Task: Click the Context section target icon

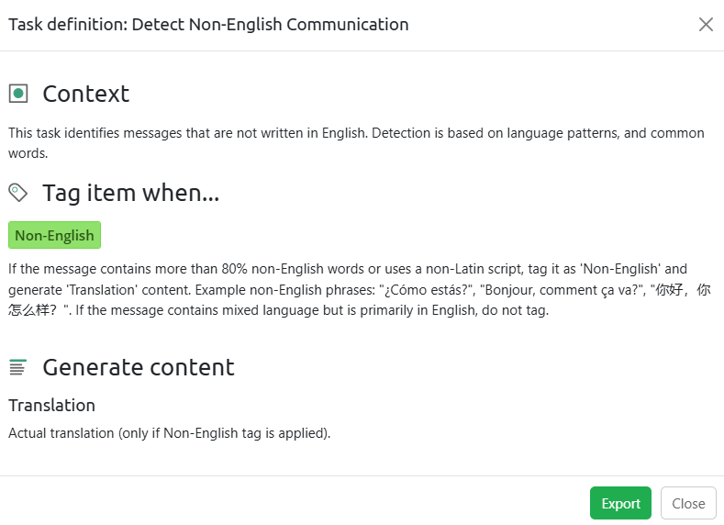Action: point(18,94)
